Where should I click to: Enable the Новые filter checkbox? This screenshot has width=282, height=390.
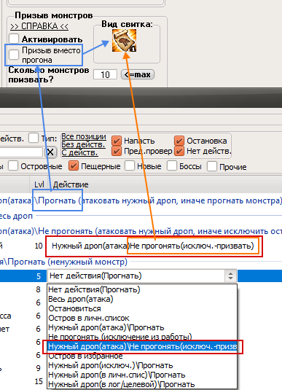(x=130, y=166)
